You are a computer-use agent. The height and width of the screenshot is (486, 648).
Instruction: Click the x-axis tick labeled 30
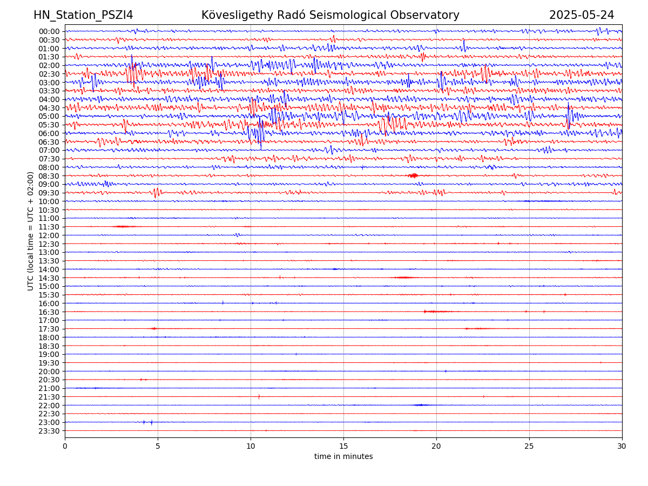click(x=622, y=446)
